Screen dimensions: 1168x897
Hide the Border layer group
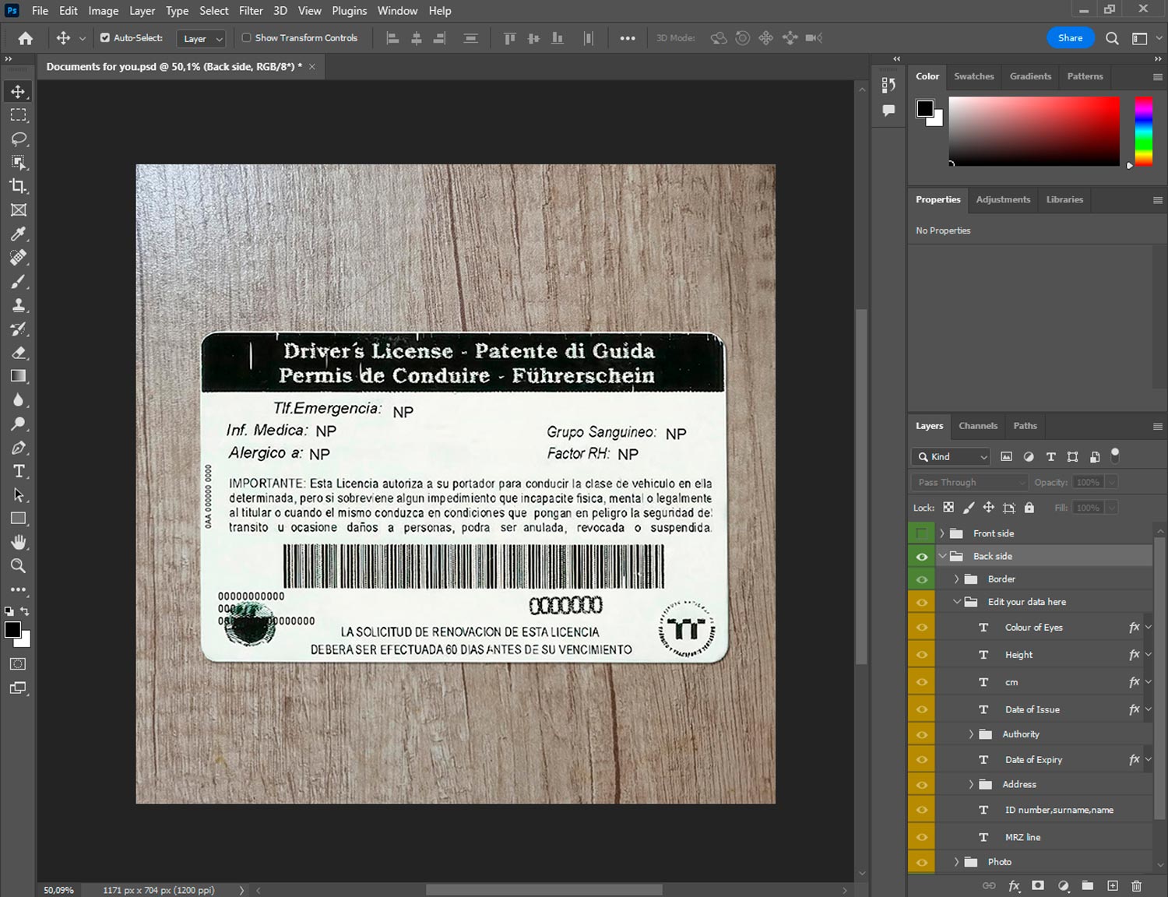(921, 579)
